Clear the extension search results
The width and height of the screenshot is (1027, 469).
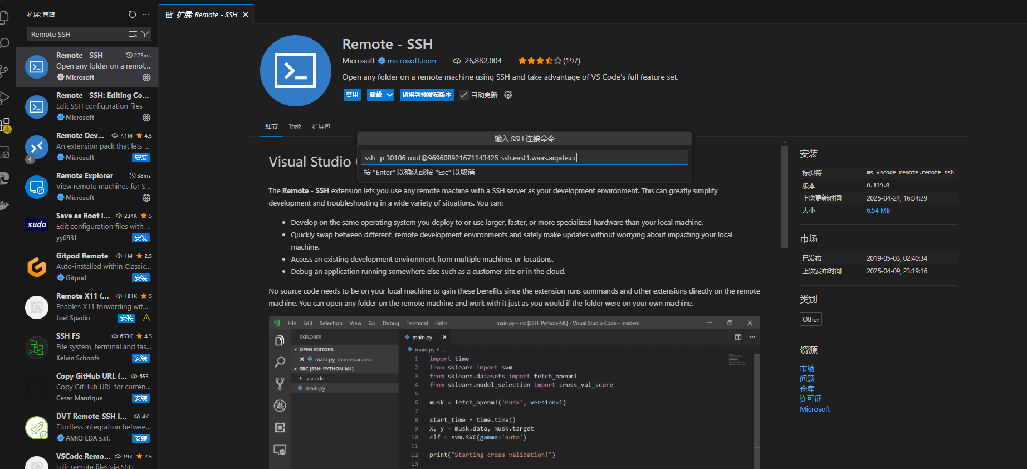133,34
